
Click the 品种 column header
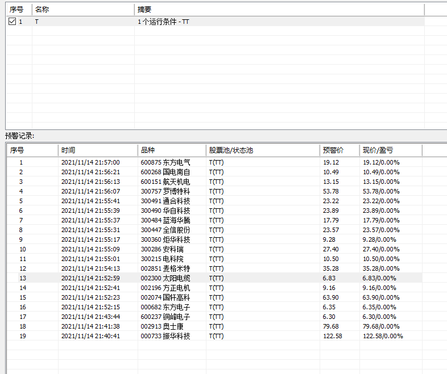[172, 150]
